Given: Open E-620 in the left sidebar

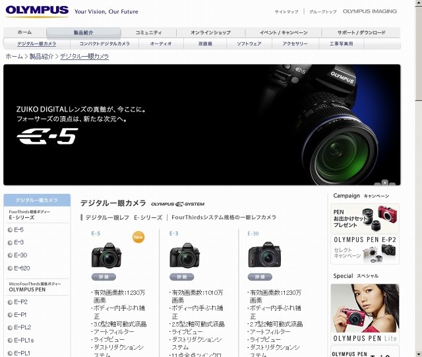Looking at the screenshot, I should [22, 268].
